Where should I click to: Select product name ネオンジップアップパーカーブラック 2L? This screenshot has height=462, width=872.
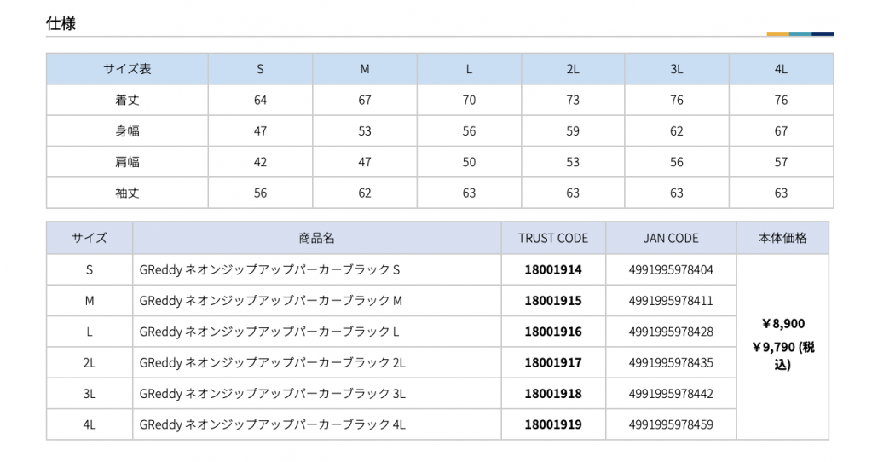coord(273,363)
